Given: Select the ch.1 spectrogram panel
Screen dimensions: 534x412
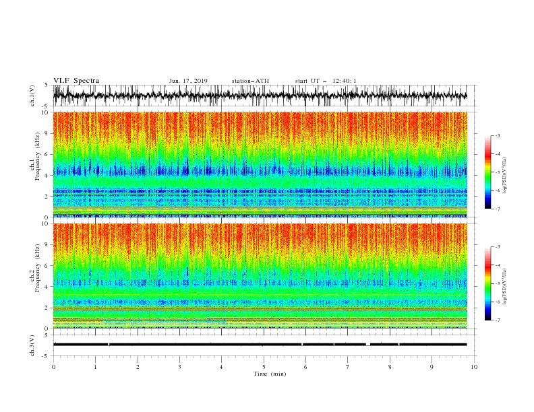Looking at the screenshot, I should [x=260, y=164].
